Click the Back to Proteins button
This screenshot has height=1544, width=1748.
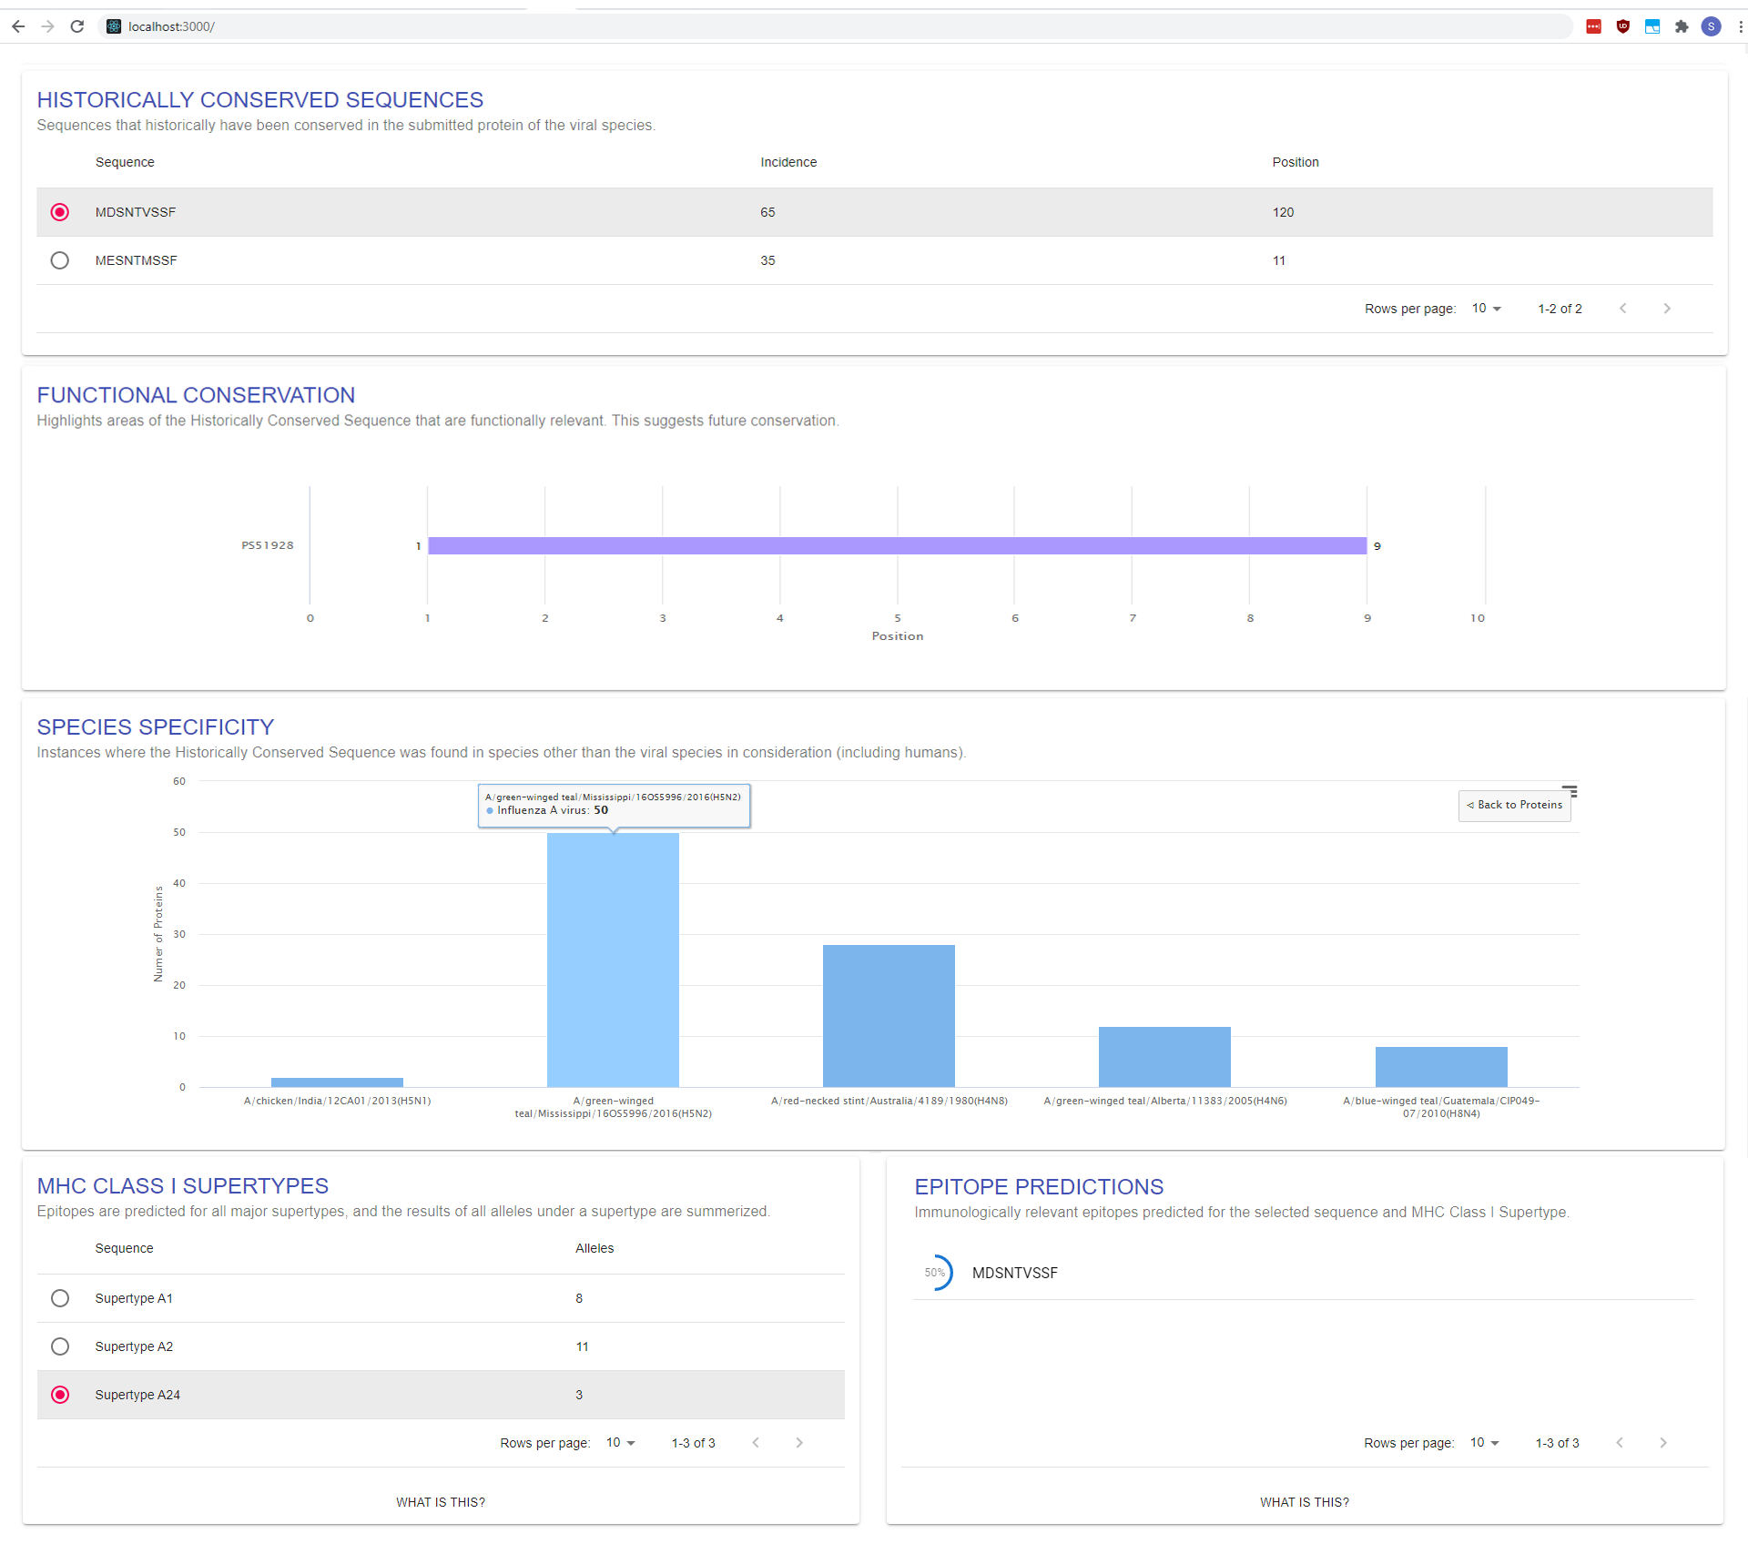point(1515,805)
